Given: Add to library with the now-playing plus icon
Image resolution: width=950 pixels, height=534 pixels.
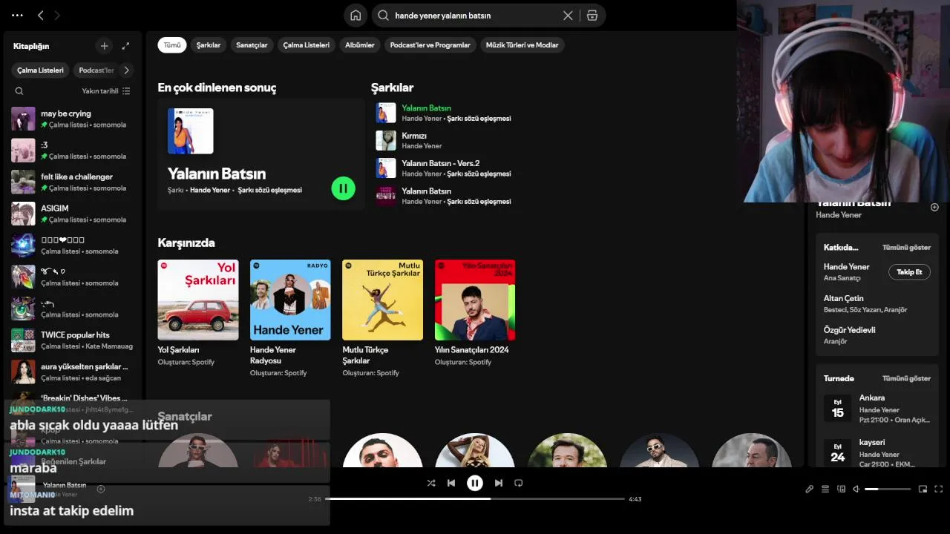Looking at the screenshot, I should tap(934, 207).
